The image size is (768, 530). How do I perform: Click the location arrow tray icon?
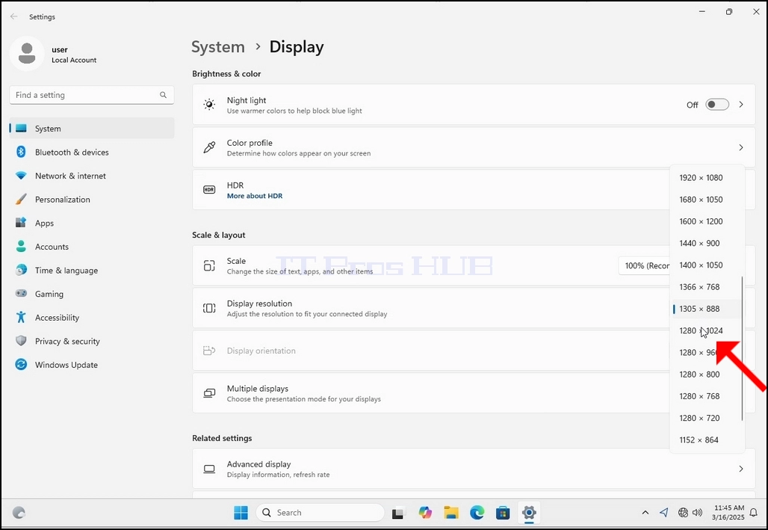point(664,512)
